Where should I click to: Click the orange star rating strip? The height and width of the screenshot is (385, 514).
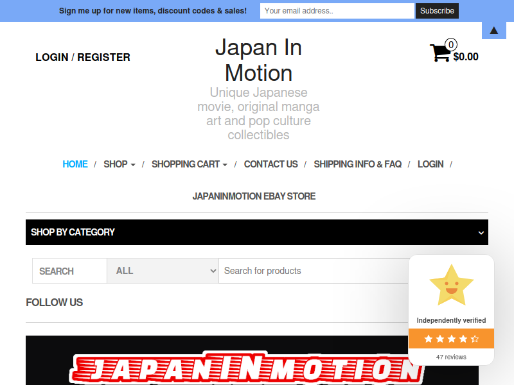click(451, 339)
